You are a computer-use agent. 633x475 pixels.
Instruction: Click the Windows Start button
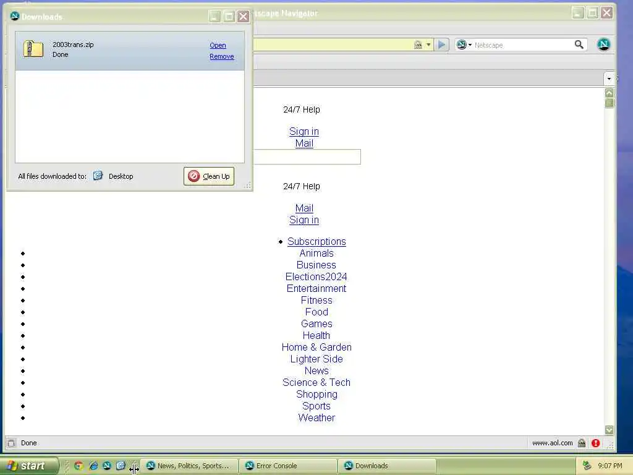point(28,466)
